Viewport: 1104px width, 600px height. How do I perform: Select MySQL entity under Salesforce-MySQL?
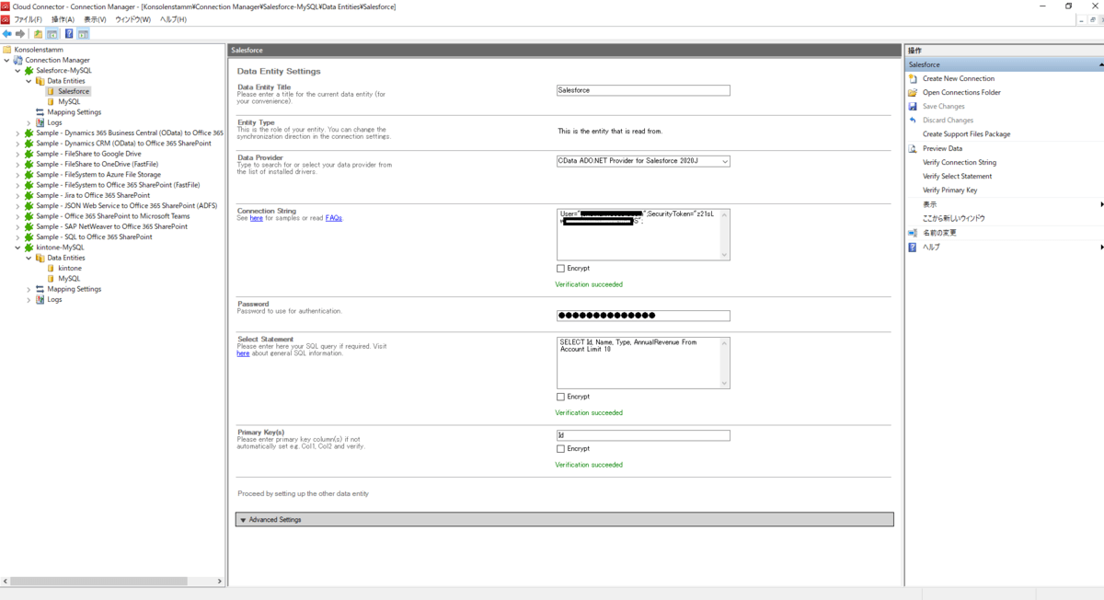pyautogui.click(x=69, y=101)
